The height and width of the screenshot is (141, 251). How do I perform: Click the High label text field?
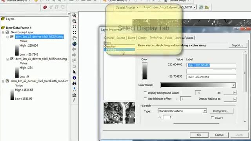(211, 65)
